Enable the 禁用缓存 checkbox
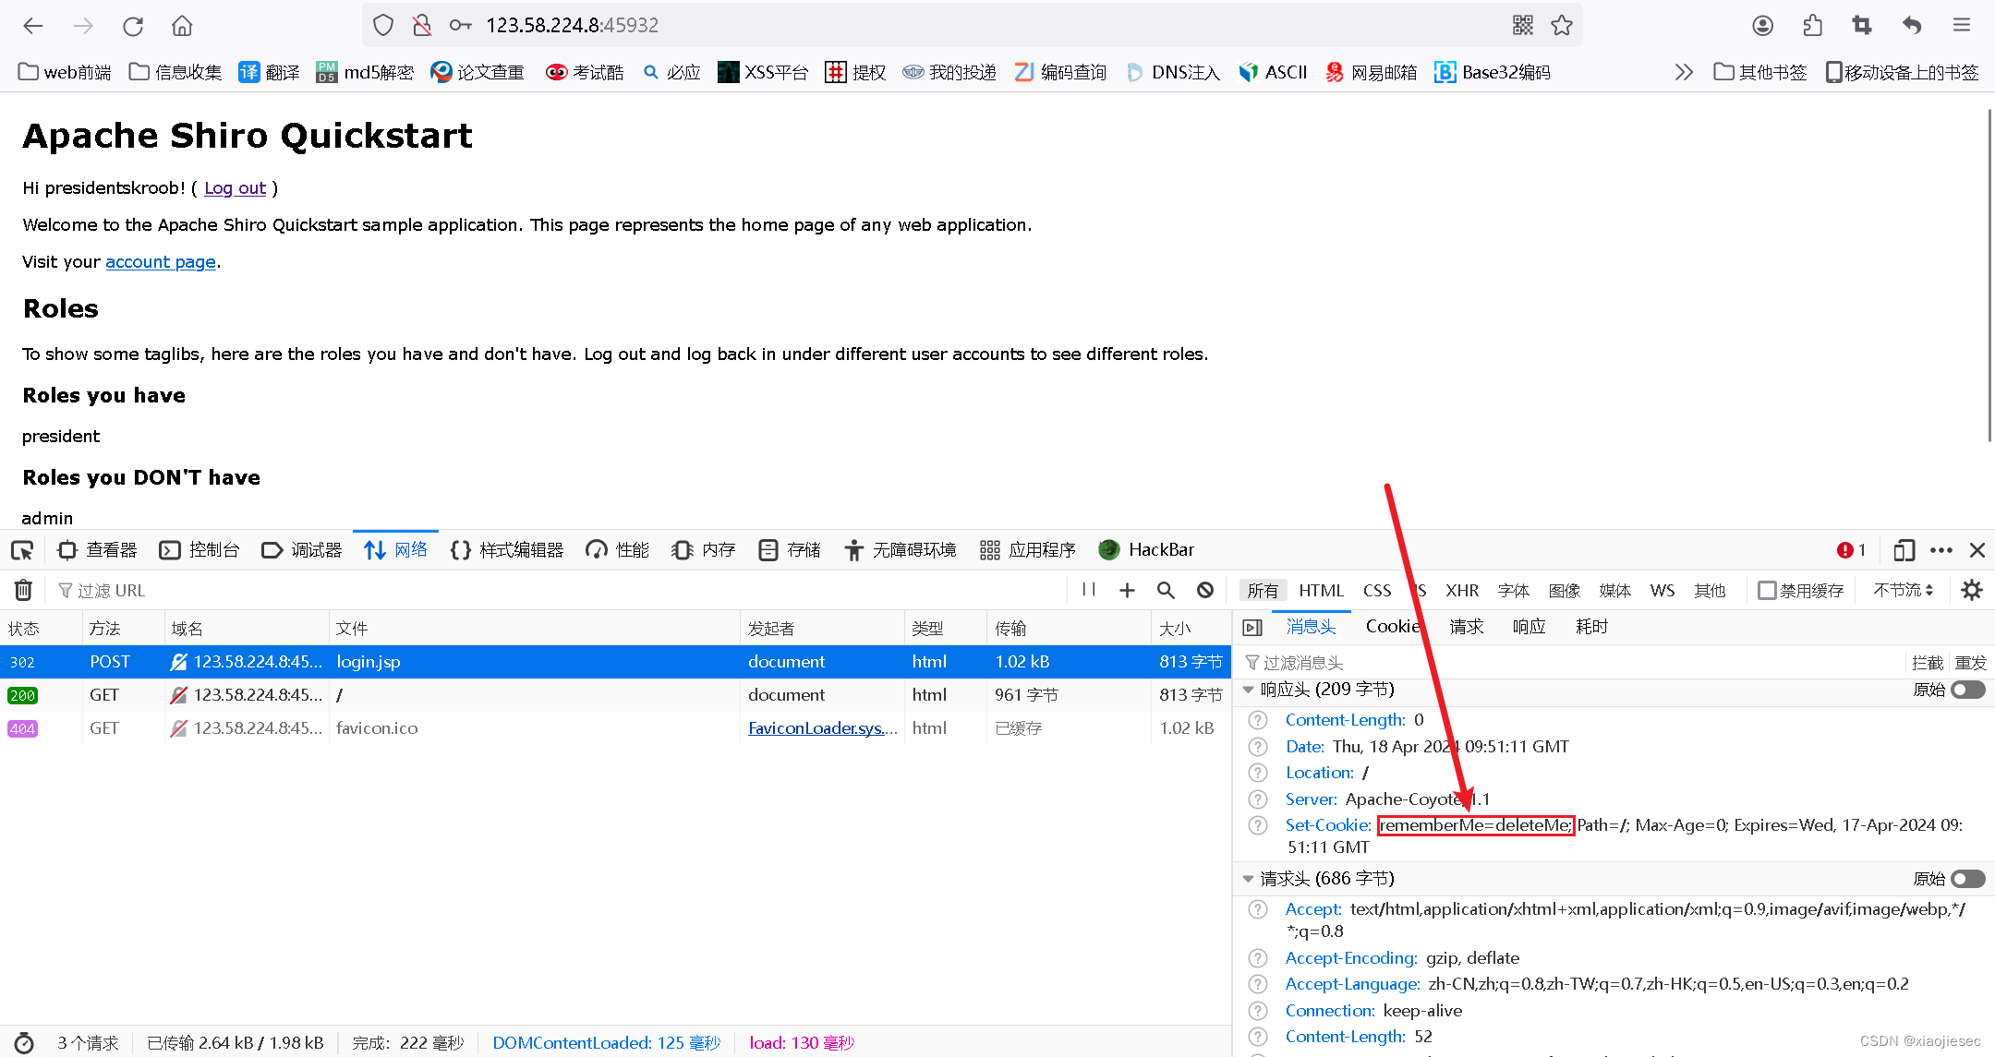 tap(1766, 590)
